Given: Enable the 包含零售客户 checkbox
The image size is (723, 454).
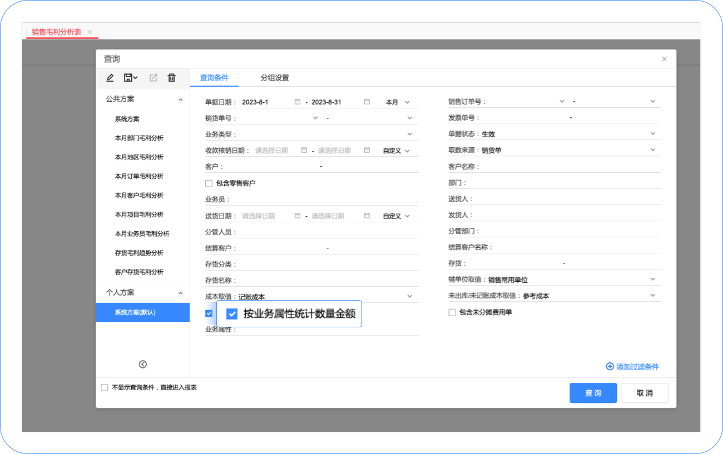Looking at the screenshot, I should [209, 183].
